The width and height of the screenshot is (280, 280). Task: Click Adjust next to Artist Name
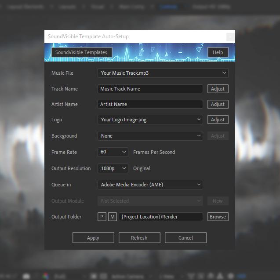pos(218,104)
